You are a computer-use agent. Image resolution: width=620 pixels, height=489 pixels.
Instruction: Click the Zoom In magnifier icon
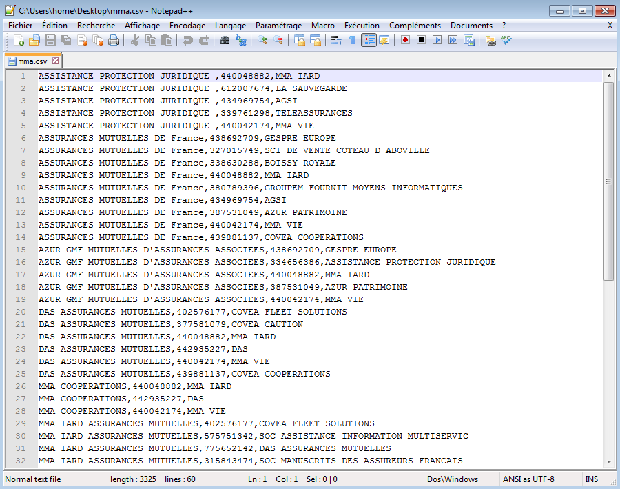[x=262, y=41]
